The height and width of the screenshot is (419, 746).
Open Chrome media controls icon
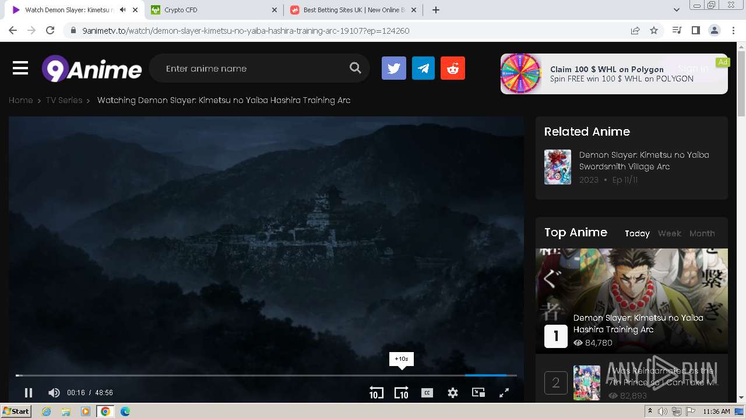(677, 31)
